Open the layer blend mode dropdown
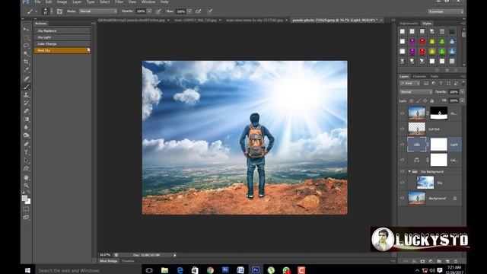Image resolution: width=487 pixels, height=274 pixels. point(416,92)
